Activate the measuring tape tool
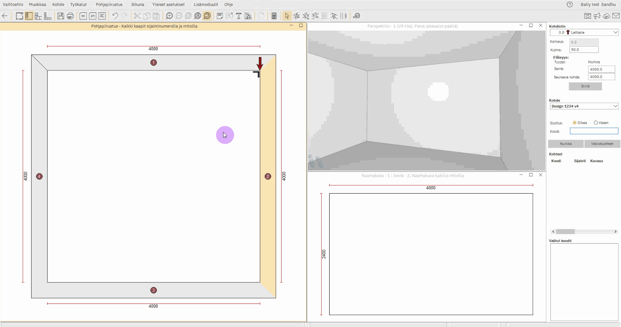Image resolution: width=621 pixels, height=327 pixels. click(x=357, y=16)
